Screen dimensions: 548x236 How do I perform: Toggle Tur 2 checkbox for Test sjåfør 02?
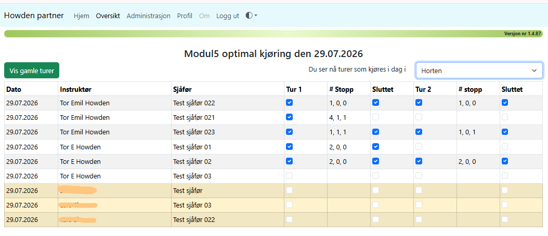(x=419, y=161)
